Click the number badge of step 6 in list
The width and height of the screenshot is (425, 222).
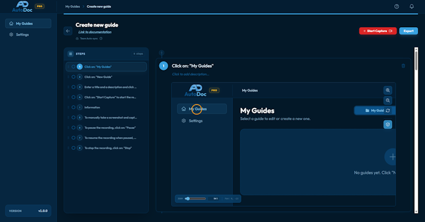79,128
